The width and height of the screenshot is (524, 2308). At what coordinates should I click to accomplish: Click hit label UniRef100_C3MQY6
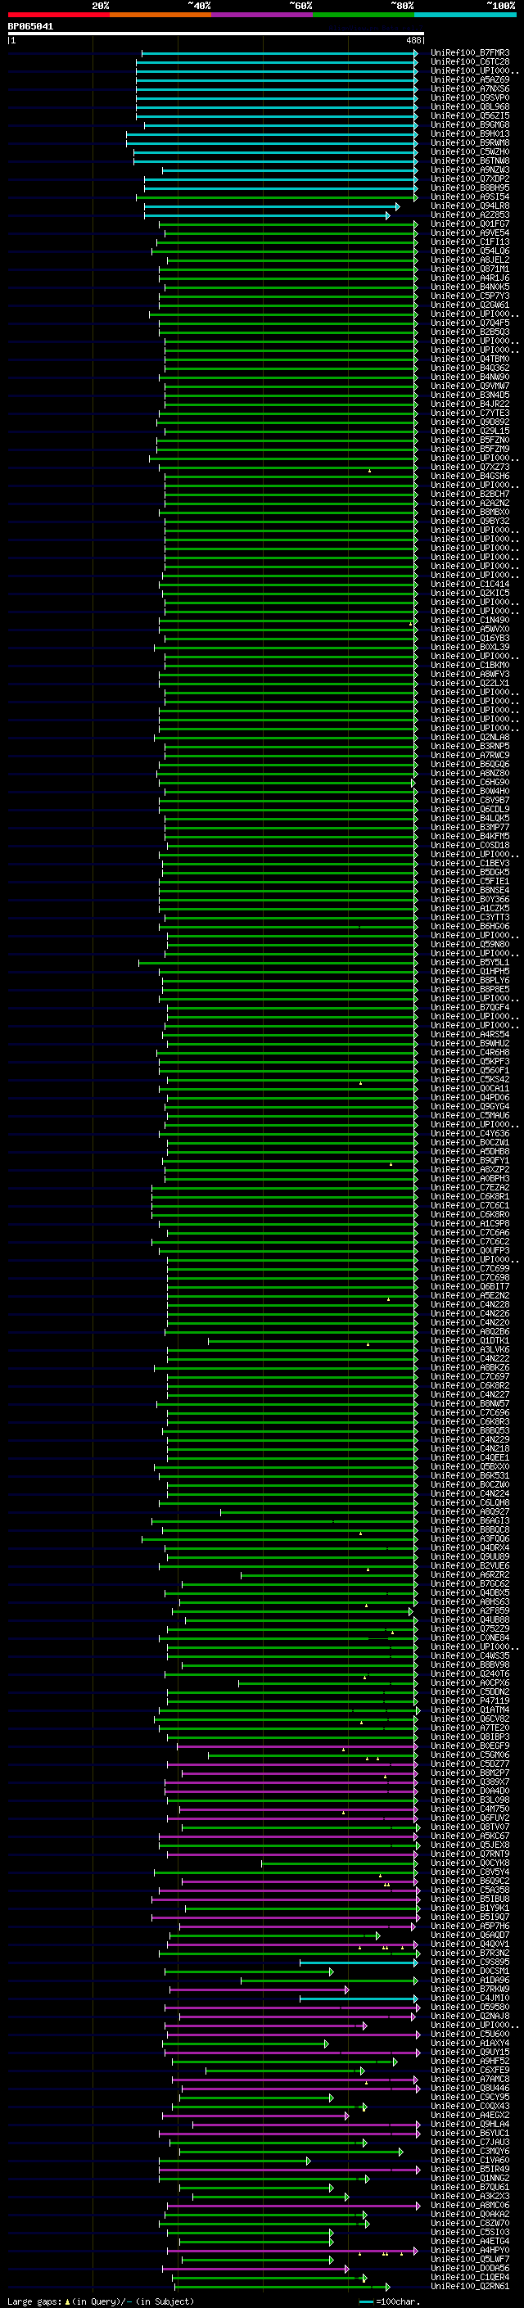point(469,2151)
